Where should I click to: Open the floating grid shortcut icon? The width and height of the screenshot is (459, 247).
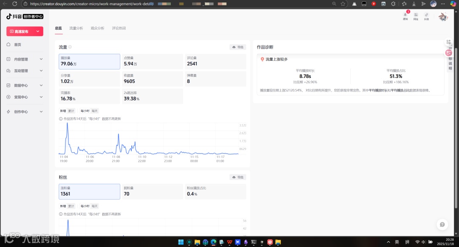pyautogui.click(x=448, y=42)
